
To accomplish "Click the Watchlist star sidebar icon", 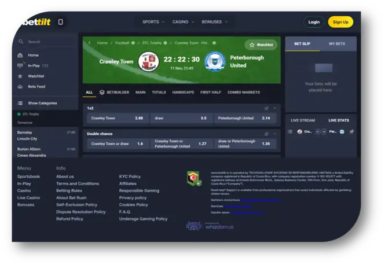I will (20, 76).
